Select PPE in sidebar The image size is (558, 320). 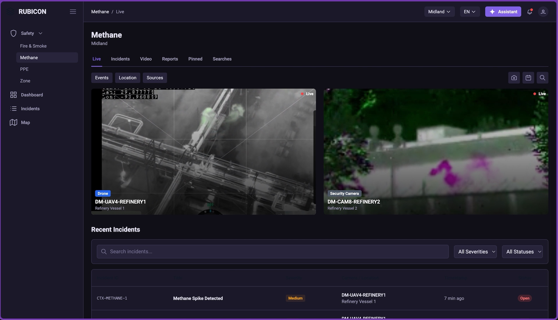pos(47,69)
